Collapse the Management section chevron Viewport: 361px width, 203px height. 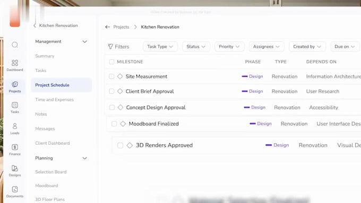point(85,42)
